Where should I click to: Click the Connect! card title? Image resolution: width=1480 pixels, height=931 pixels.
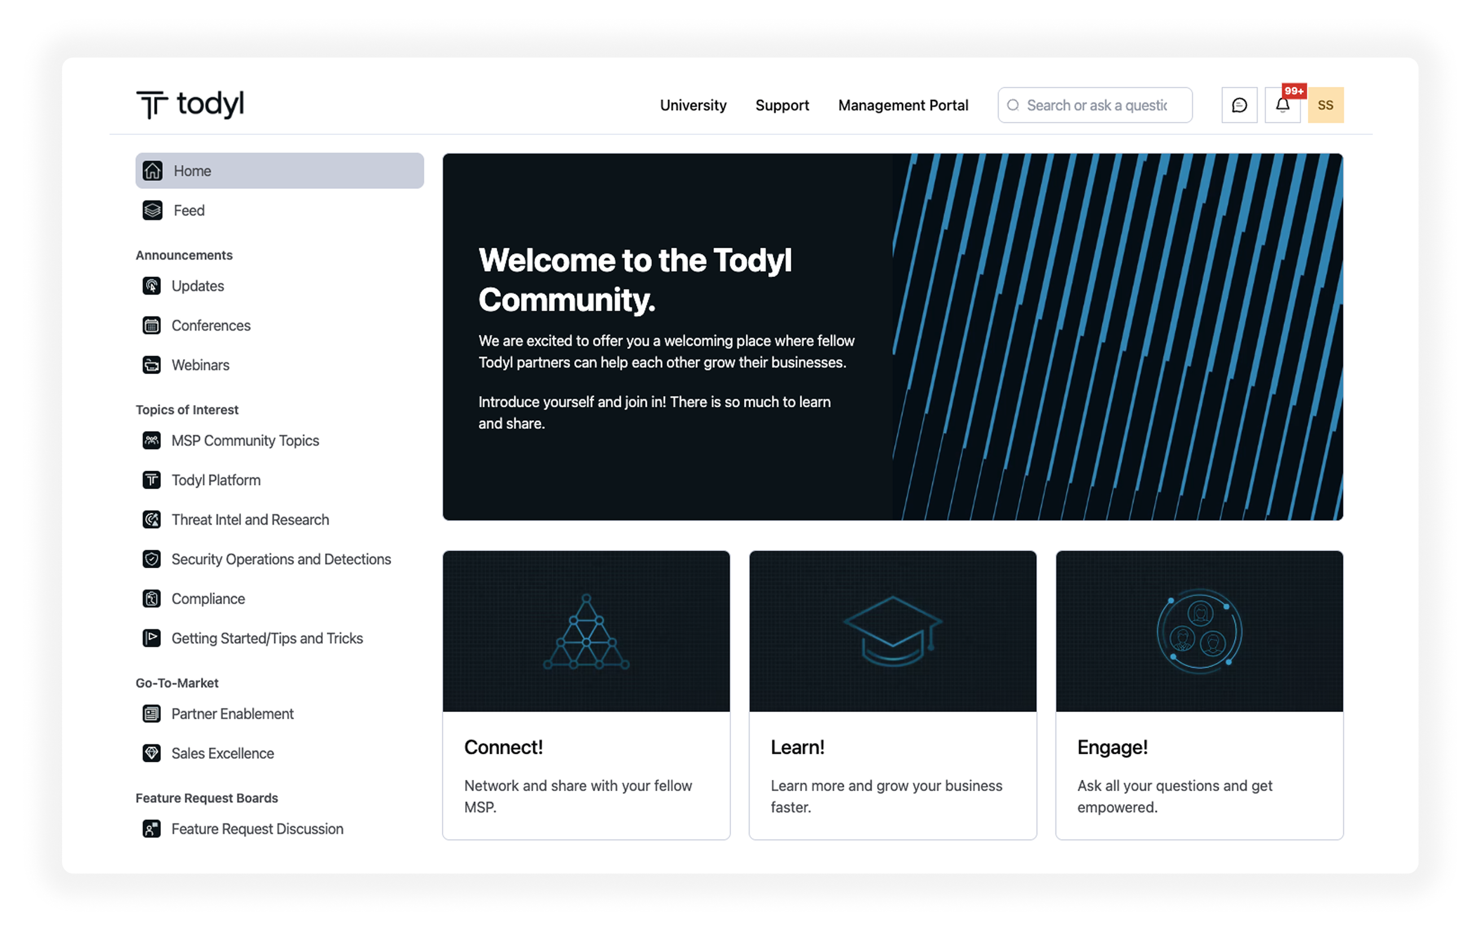point(504,747)
